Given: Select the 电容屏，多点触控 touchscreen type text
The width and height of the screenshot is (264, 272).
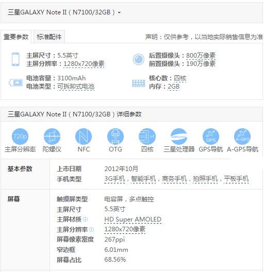Looking at the screenshot, I should coord(129,199).
